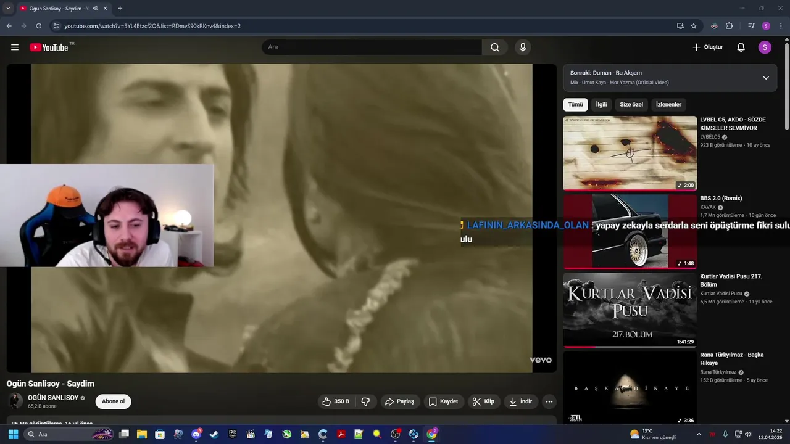Open Microsoft Store from the taskbar
The width and height of the screenshot is (790, 444).
point(160,434)
